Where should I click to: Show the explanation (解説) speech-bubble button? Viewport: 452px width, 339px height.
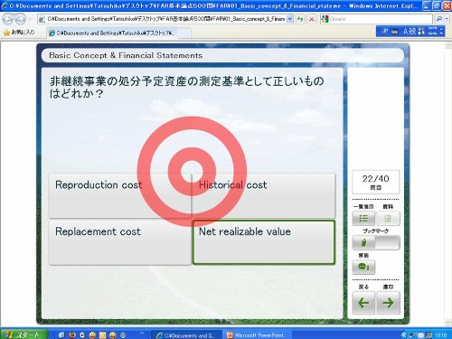(x=363, y=267)
